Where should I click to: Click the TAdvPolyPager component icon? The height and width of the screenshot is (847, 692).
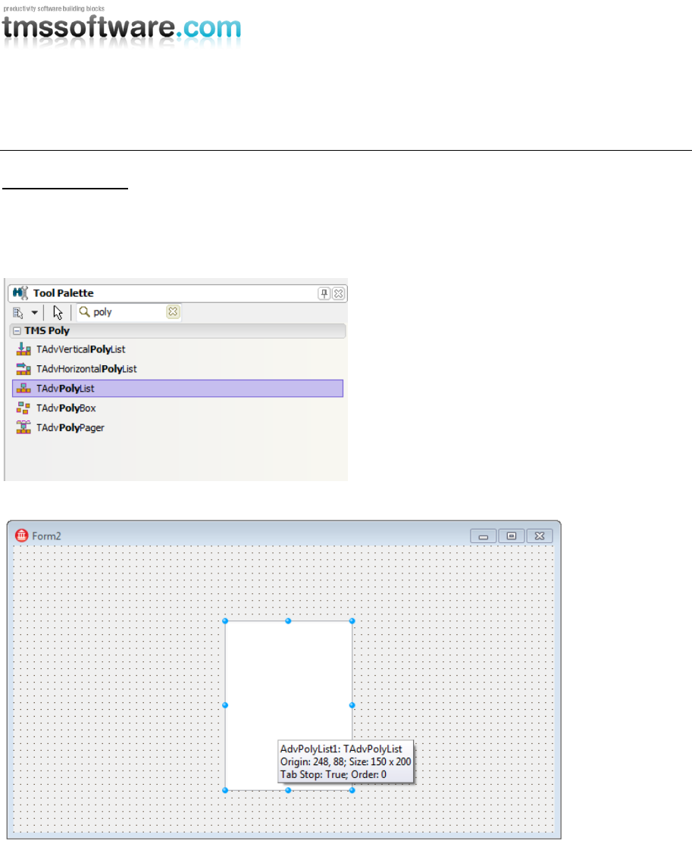[23, 427]
